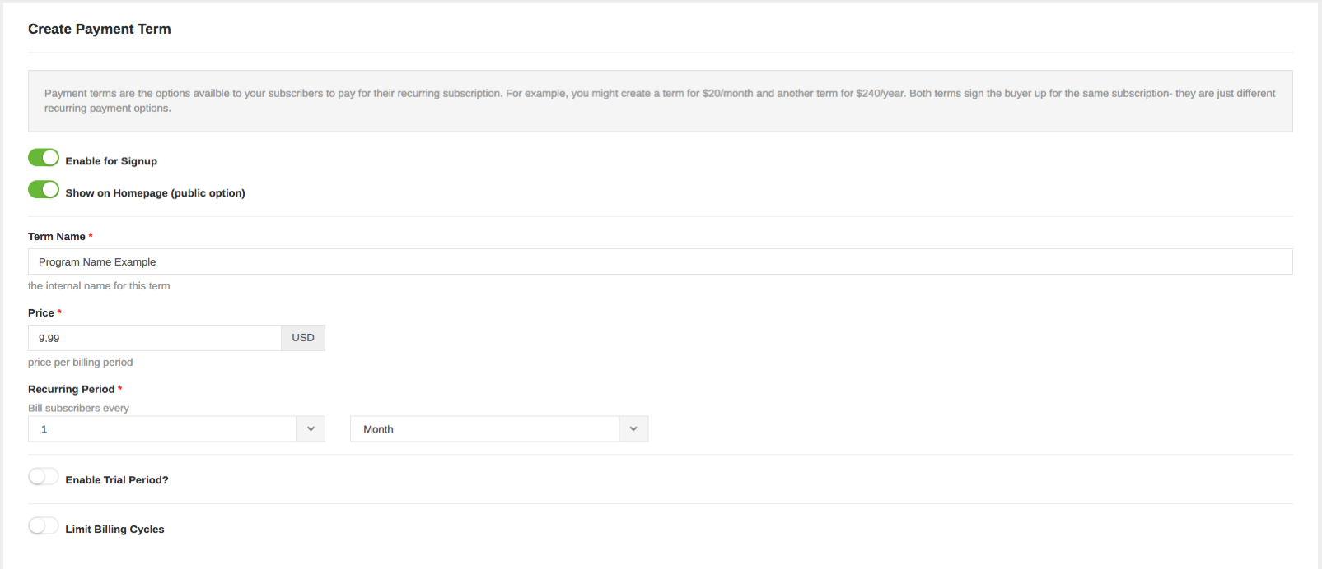Click 'Show on Homepage (public option)' label

click(156, 193)
